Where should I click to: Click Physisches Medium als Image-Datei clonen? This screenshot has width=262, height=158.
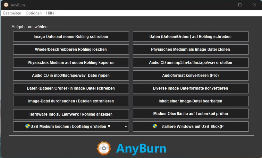(190, 49)
